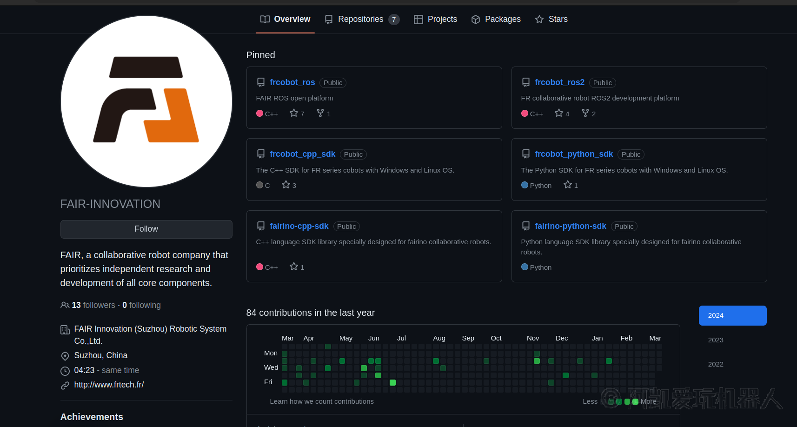Click the star icon on fairino-cpp-sdk

(x=293, y=267)
